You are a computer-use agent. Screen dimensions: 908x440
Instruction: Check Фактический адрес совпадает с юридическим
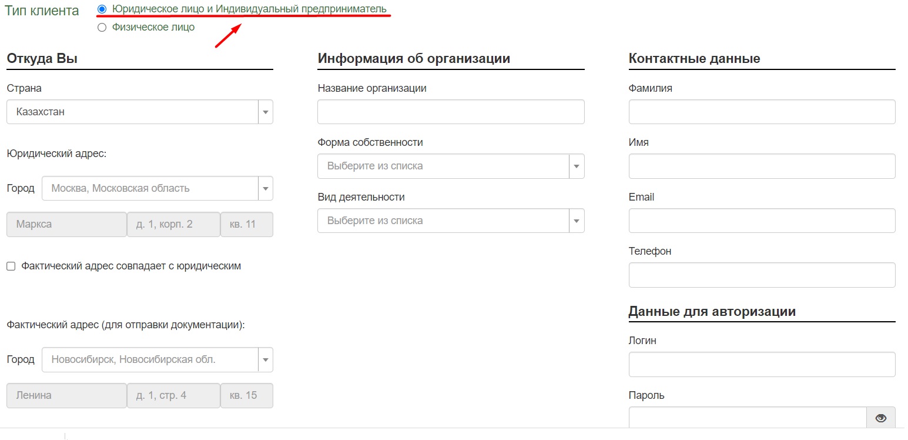pos(11,266)
